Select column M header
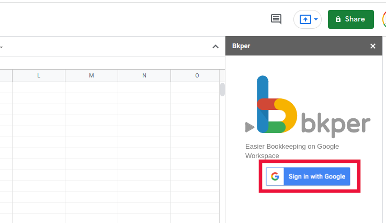 point(92,75)
